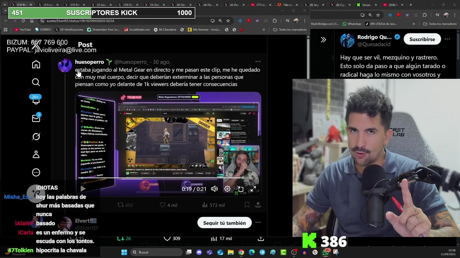460x258 pixels.
Task: Open the YouTube bookmark
Action: (x=23, y=29)
